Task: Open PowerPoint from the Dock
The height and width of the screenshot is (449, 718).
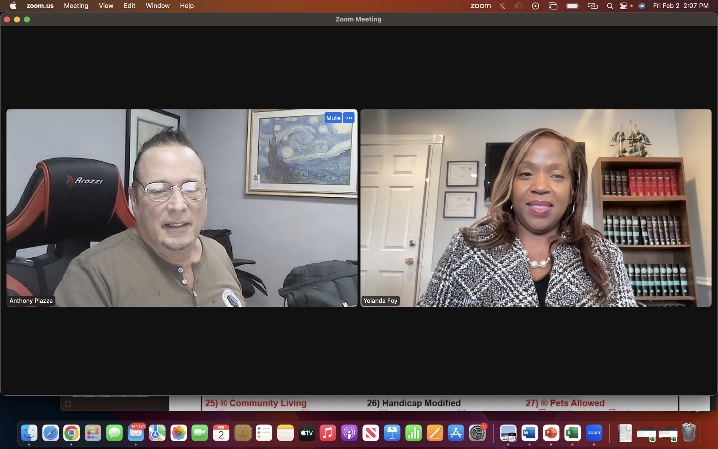Action: 551,433
